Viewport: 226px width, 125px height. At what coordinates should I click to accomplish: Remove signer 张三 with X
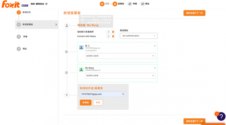(x=155, y=46)
